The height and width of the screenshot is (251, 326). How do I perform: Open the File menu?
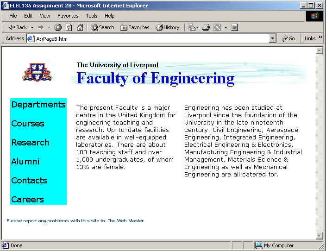[x=13, y=16]
